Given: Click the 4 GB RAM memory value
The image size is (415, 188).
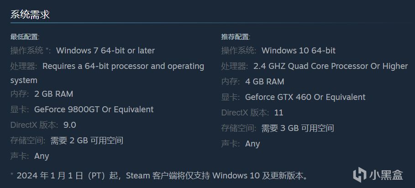Looking at the screenshot, I should coord(264,82).
